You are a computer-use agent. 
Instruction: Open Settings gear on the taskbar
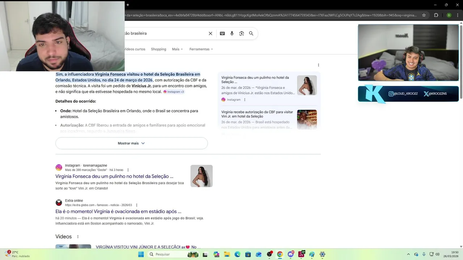pos(322,254)
